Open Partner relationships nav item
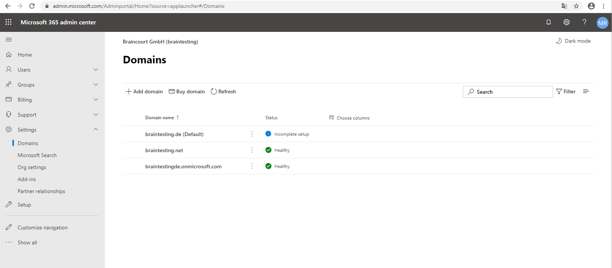The height and width of the screenshot is (268, 612). (41, 191)
